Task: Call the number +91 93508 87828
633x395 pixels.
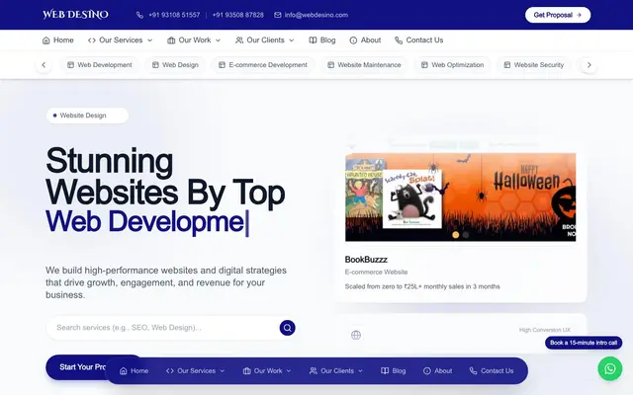Action: click(x=237, y=15)
